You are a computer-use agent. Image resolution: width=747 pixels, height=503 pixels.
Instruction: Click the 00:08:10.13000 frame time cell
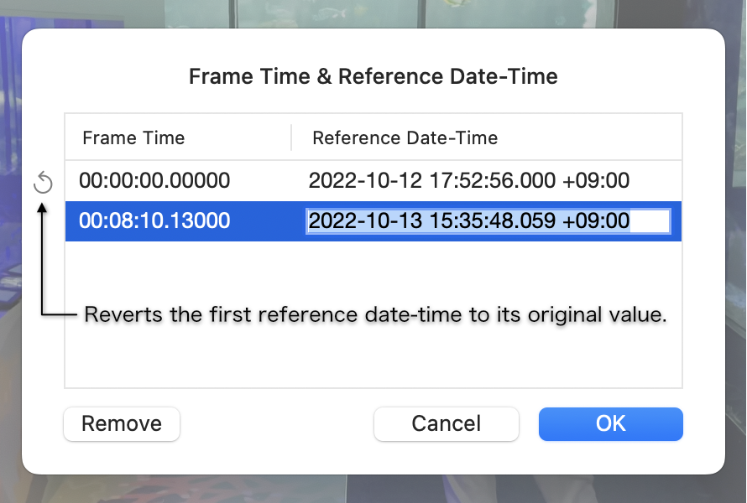pyautogui.click(x=154, y=221)
